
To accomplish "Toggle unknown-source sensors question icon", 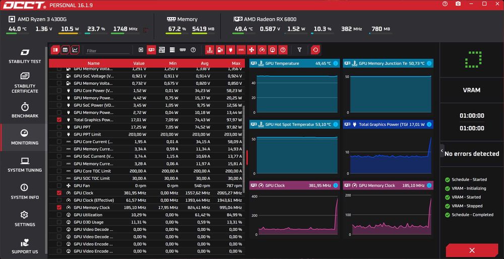I will [193, 50].
